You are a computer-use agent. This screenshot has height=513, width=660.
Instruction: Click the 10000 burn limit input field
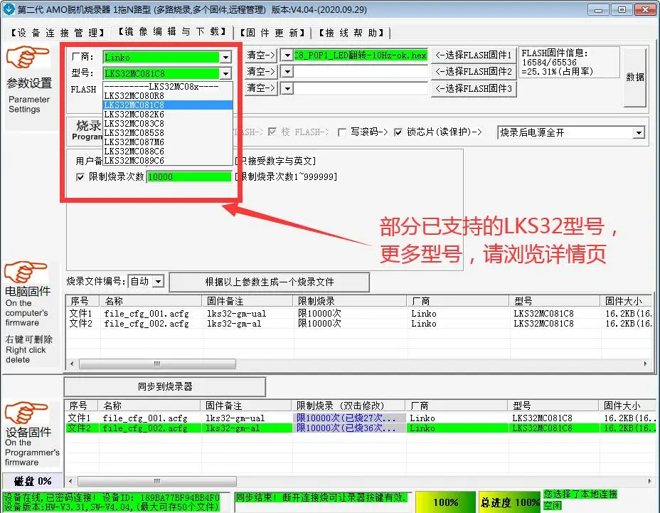coord(189,177)
